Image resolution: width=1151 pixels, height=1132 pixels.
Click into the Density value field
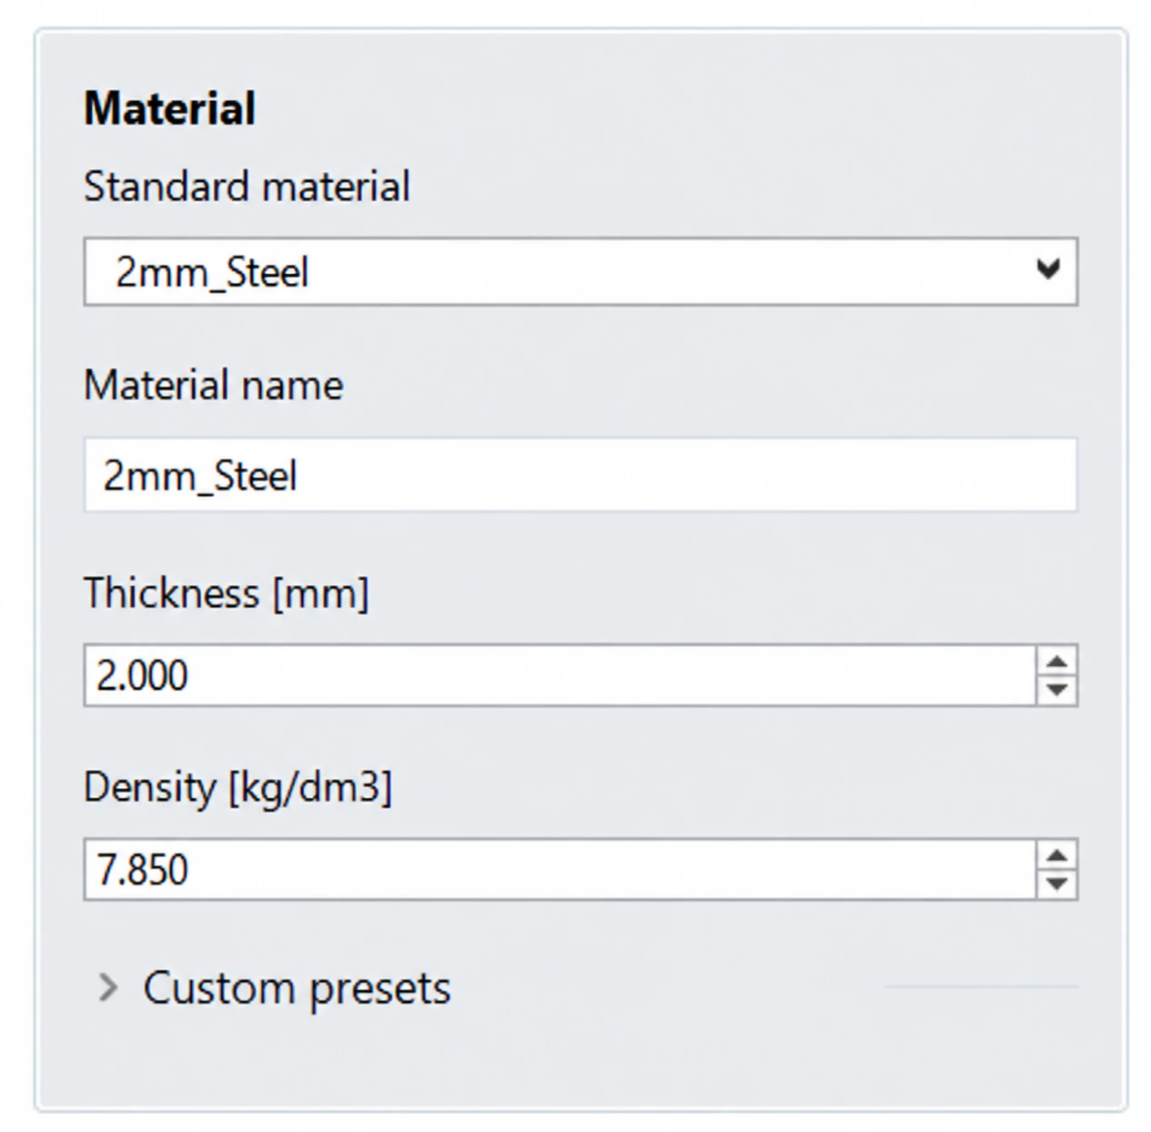tap(560, 869)
